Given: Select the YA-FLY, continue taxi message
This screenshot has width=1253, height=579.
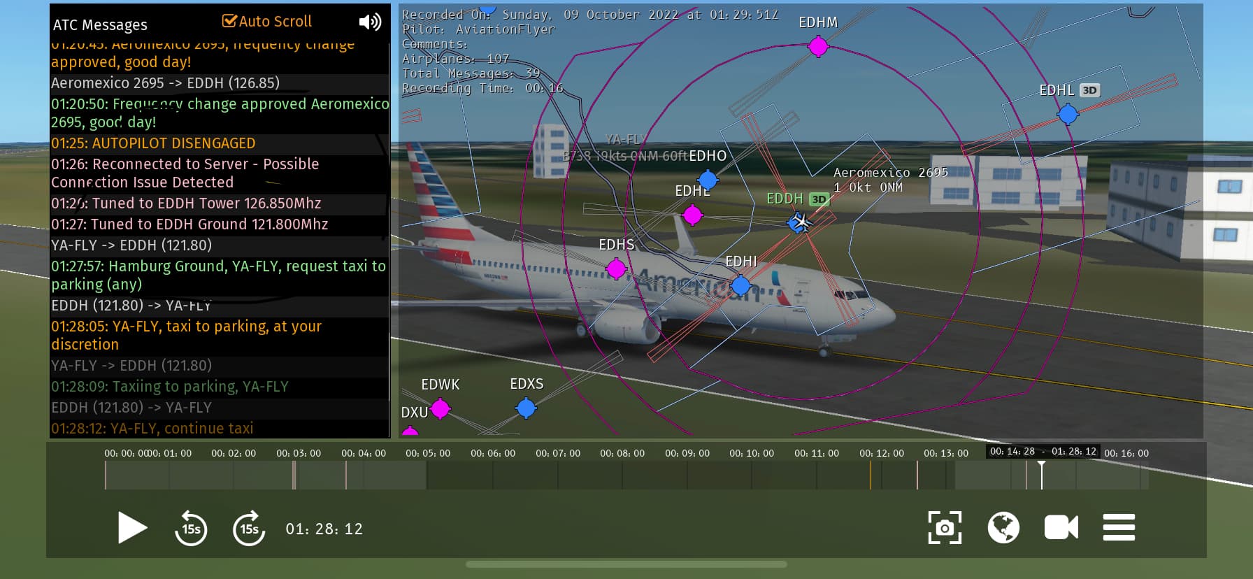Looking at the screenshot, I should click(220, 429).
